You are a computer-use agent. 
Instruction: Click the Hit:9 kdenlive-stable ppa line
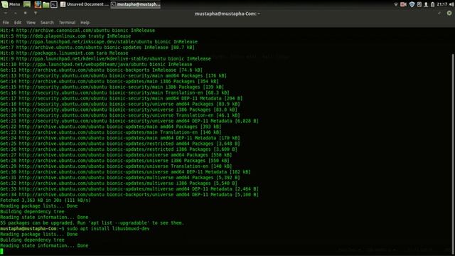coord(105,58)
